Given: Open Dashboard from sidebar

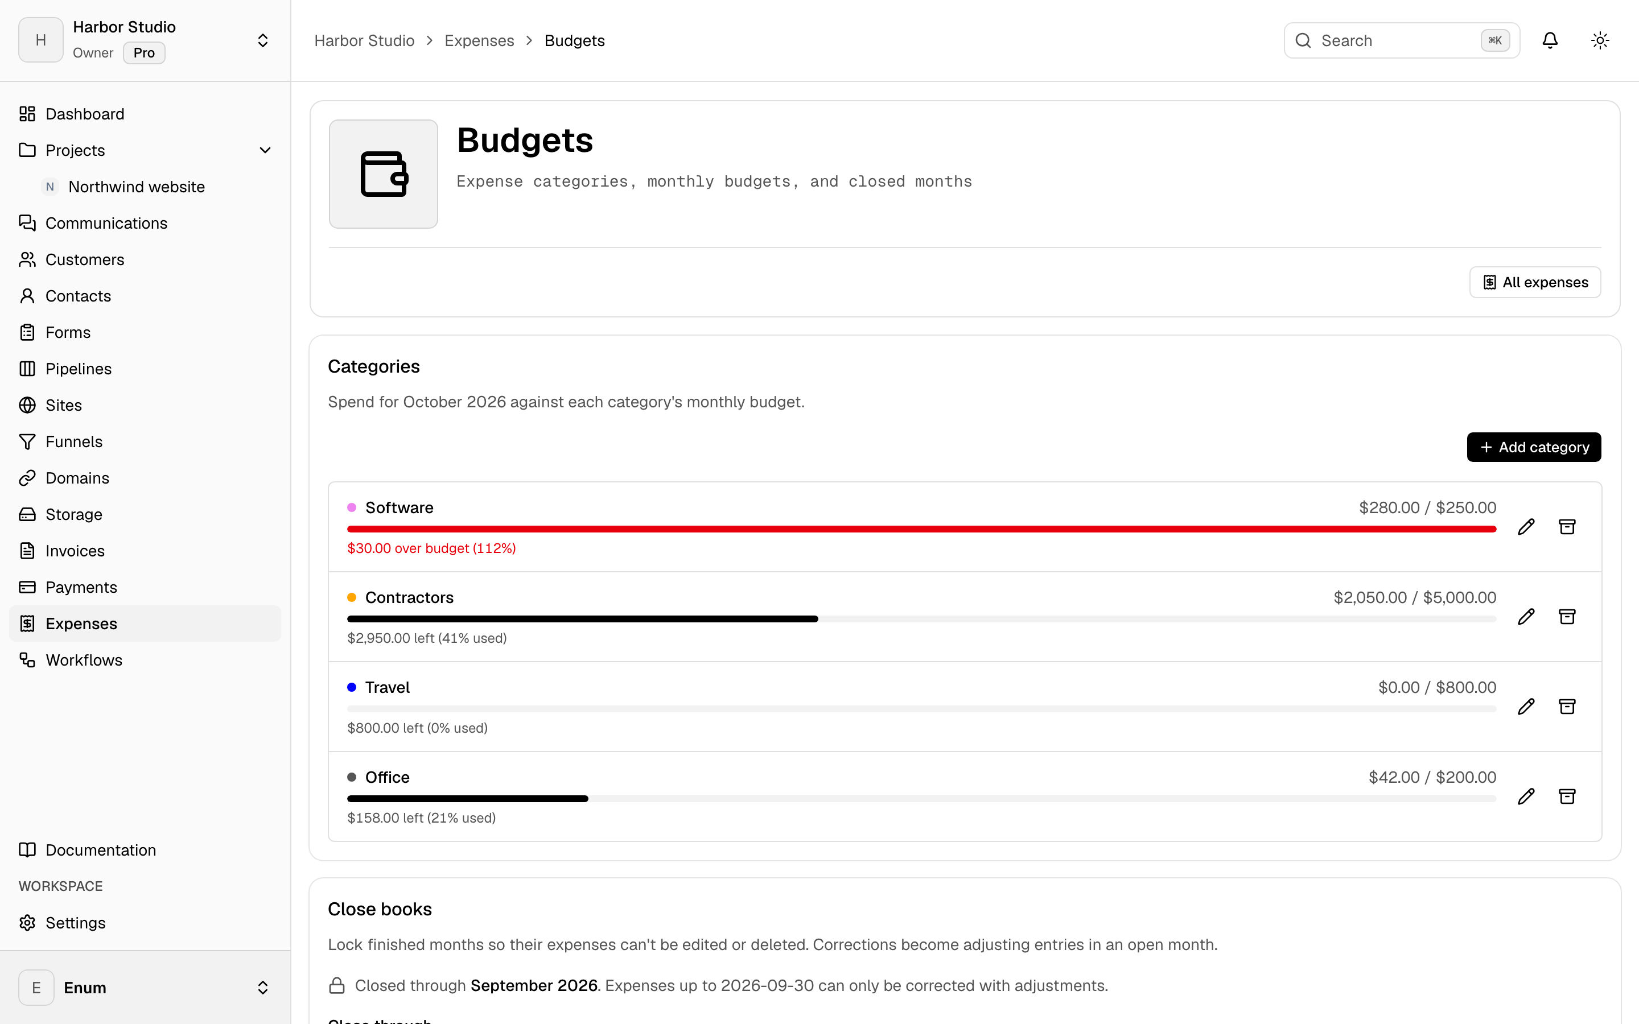Looking at the screenshot, I should [x=145, y=114].
